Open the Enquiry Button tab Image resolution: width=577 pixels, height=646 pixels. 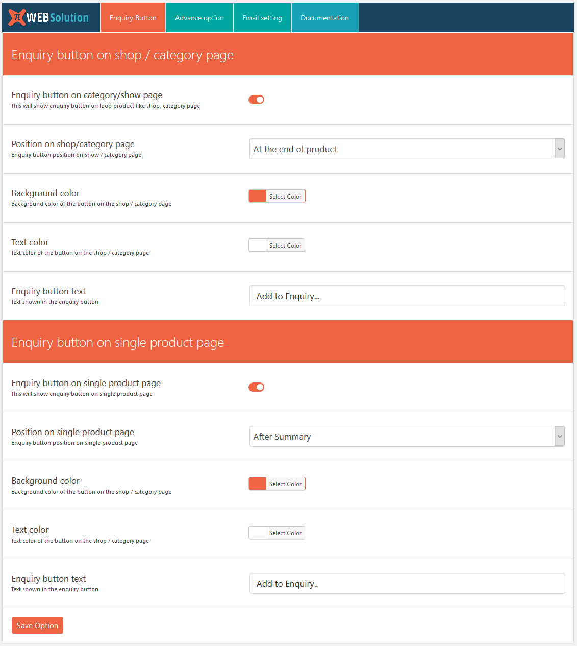(x=133, y=18)
